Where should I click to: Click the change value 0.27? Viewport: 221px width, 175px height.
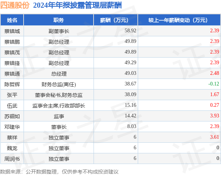click(214, 105)
